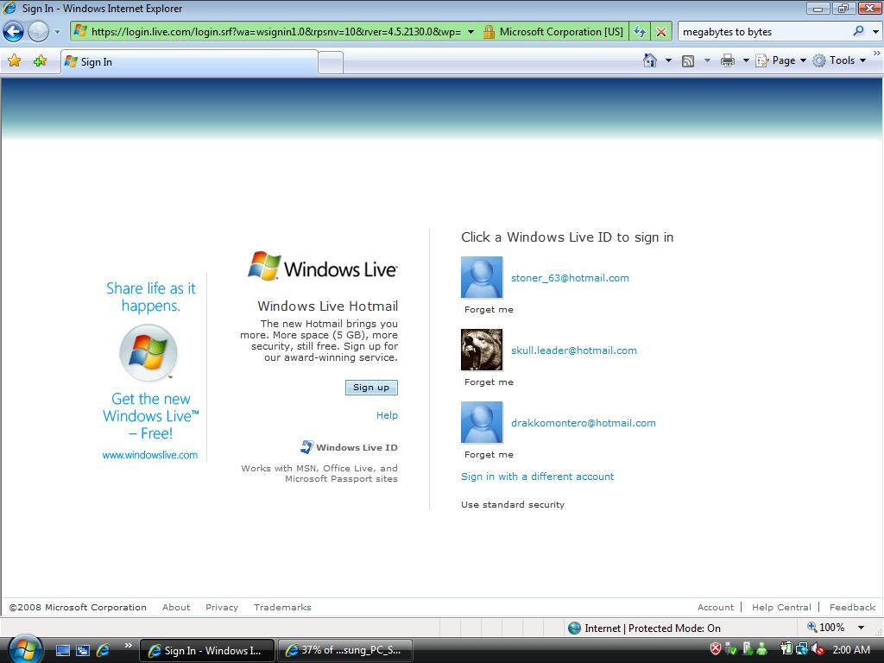The image size is (884, 663).
Task: Click the RSS feeds icon on the toolbar
Action: (x=690, y=60)
